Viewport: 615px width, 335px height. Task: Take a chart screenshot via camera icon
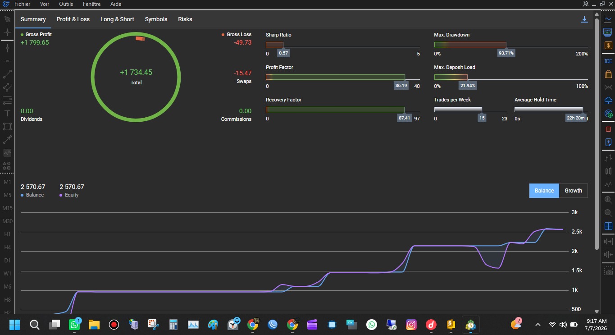(608, 272)
